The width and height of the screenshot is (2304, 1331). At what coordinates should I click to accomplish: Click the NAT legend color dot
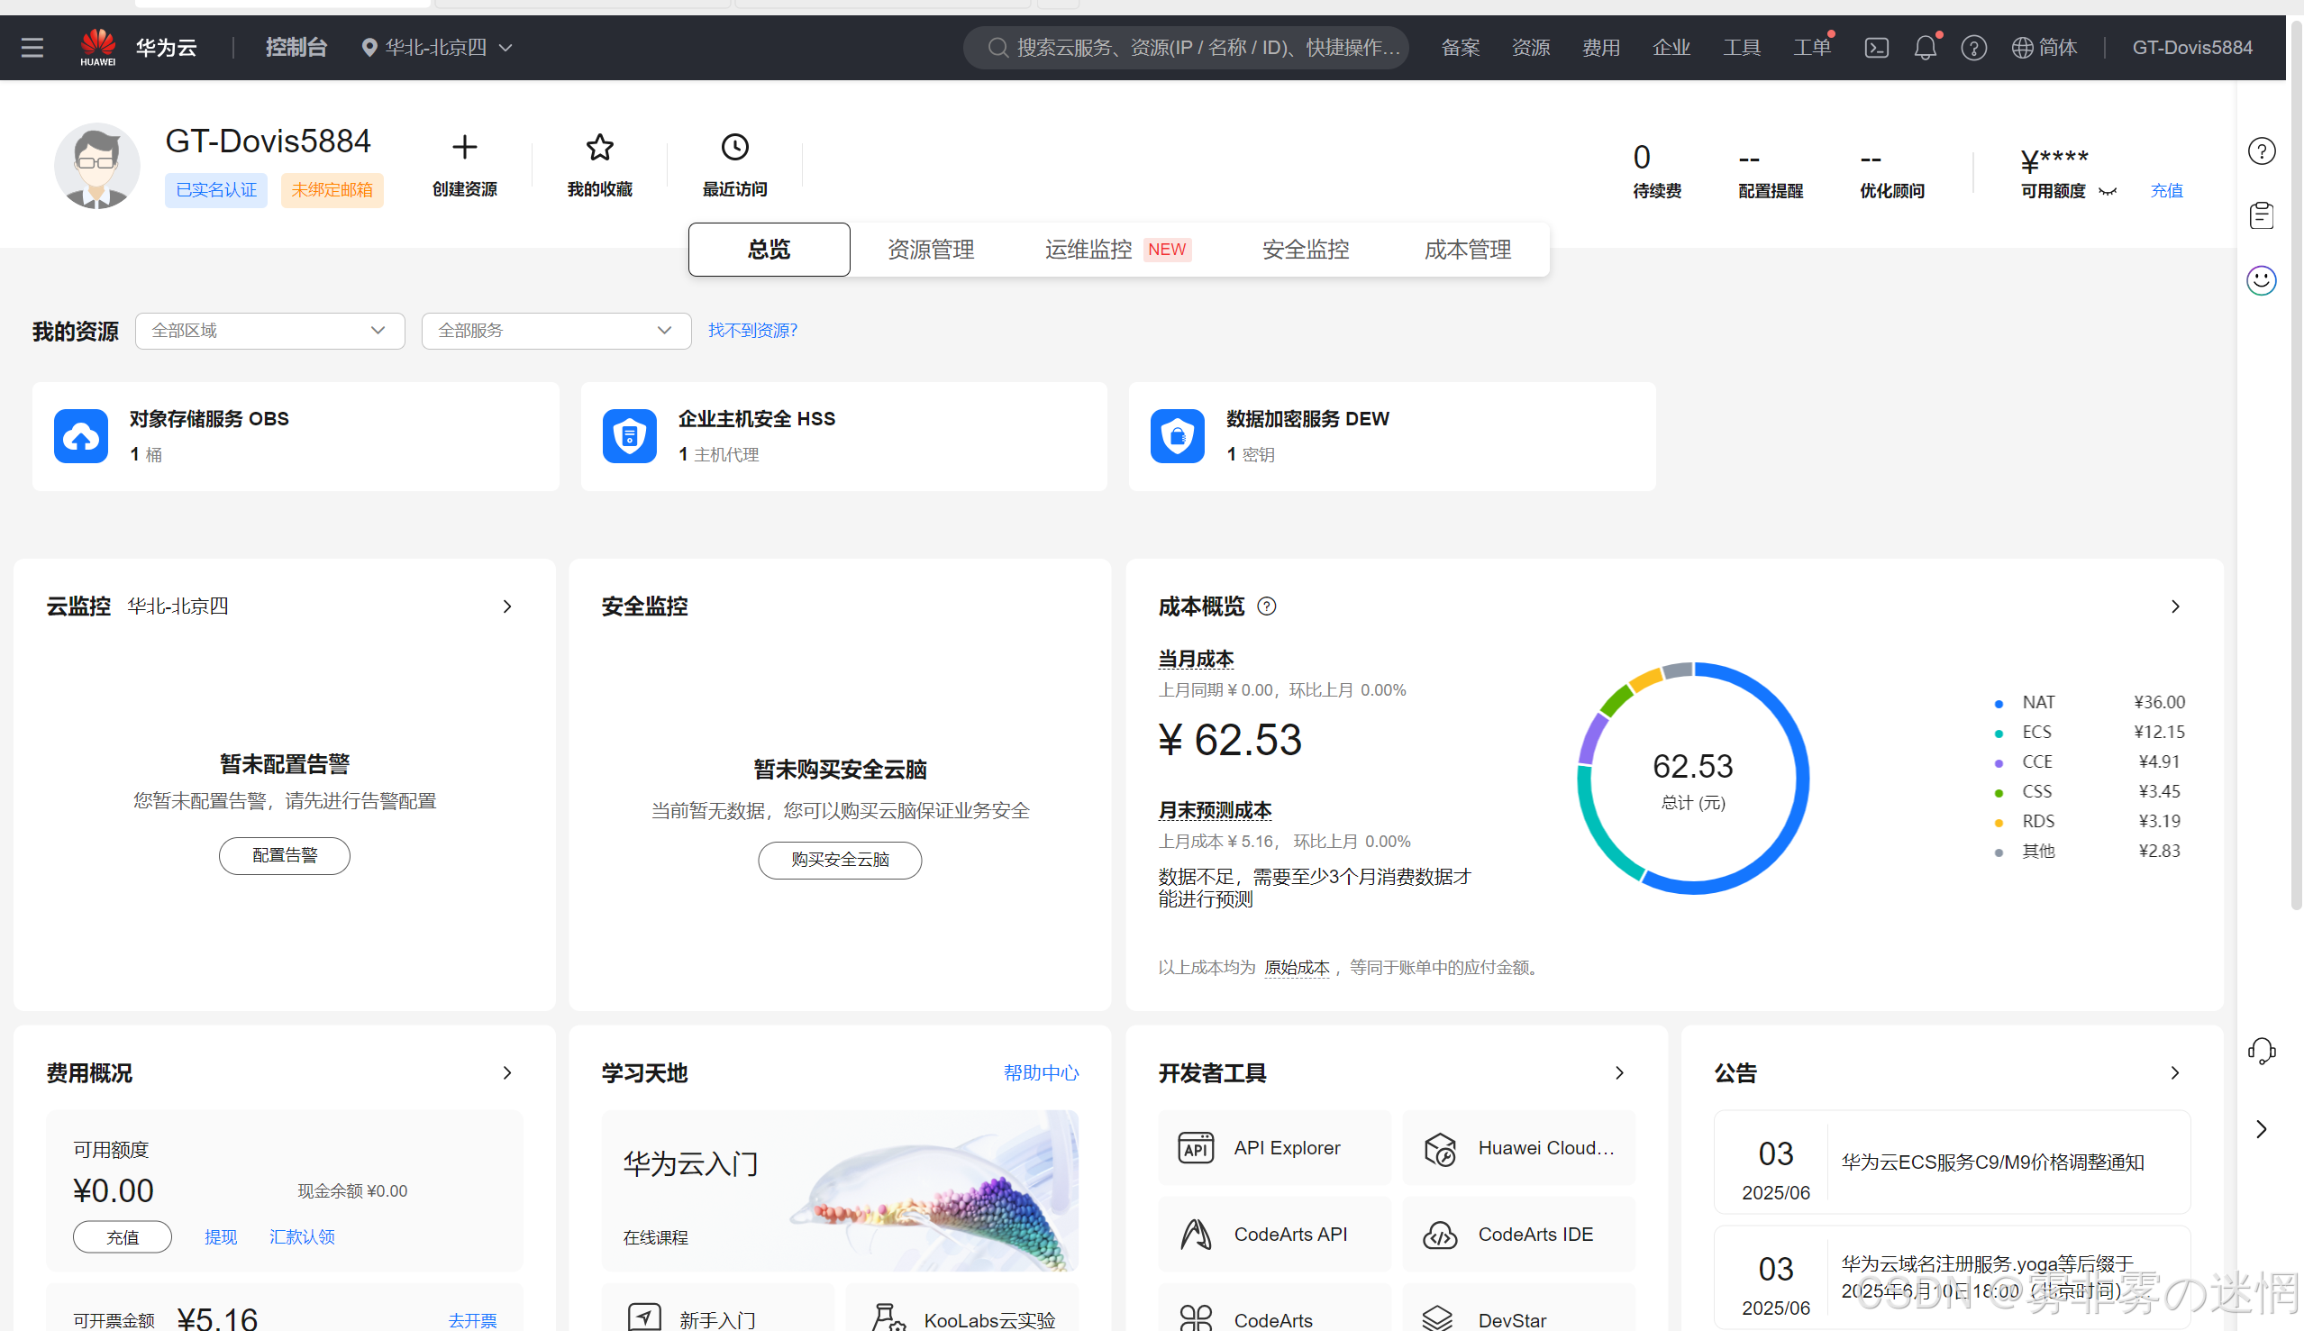pyautogui.click(x=1999, y=704)
